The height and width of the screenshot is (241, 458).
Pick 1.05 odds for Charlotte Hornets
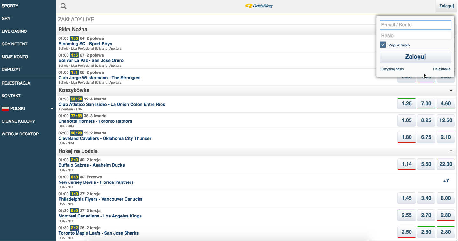[407, 120]
